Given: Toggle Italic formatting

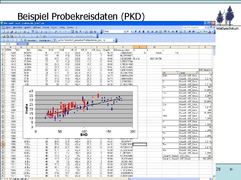Looking at the screenshot, I should coord(140,32).
